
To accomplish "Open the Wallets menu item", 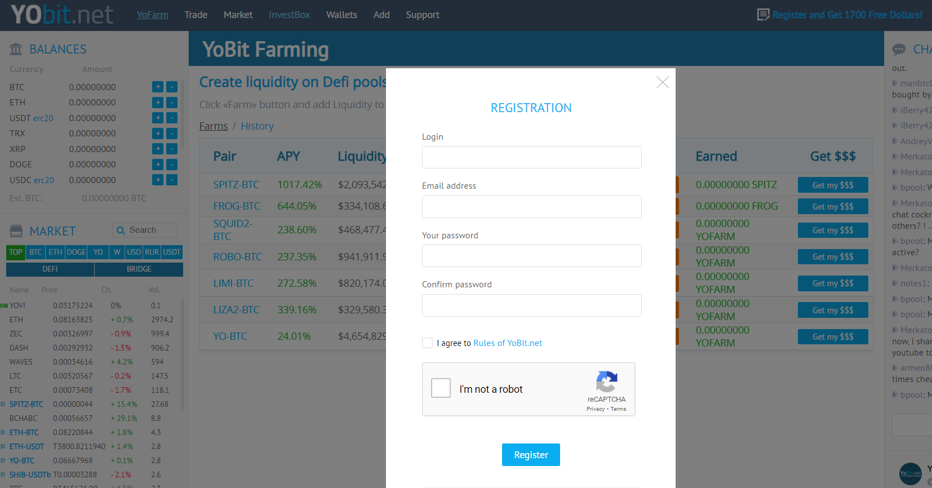I will pyautogui.click(x=341, y=15).
